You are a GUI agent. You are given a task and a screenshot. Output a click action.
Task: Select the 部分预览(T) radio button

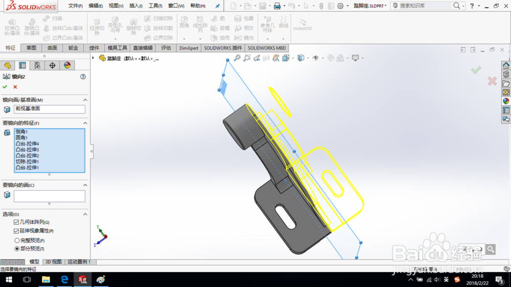(x=17, y=249)
